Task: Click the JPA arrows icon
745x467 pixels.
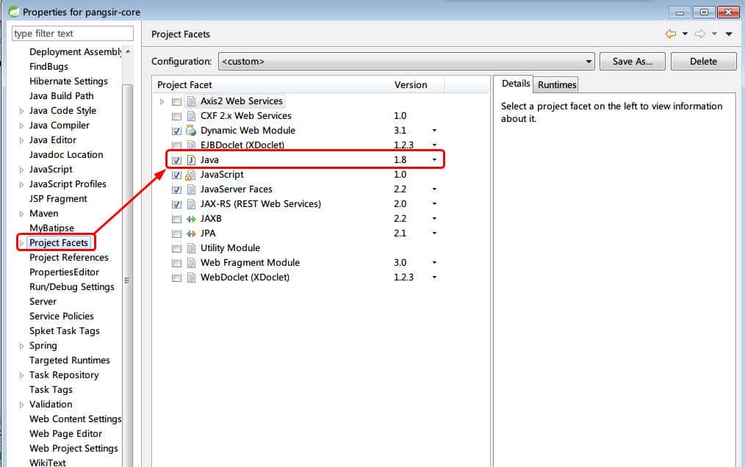Action: point(191,233)
